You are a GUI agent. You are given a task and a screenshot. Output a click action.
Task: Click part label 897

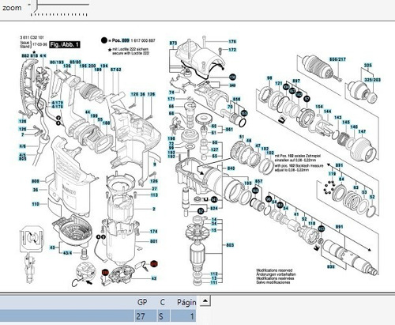pos(296,81)
